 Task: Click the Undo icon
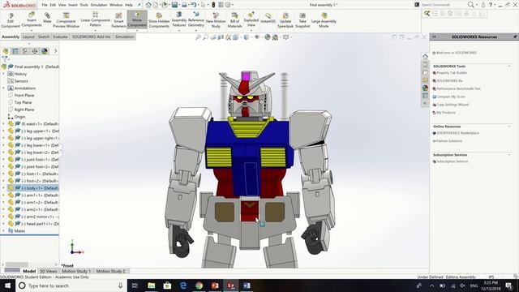tap(194, 5)
